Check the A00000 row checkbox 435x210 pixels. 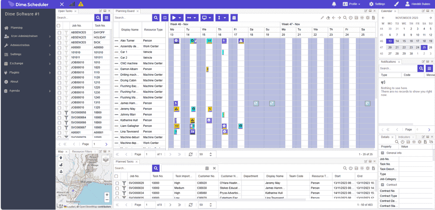click(59, 47)
